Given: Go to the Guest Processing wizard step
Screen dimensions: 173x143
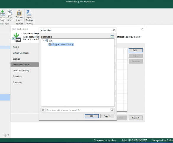Looking at the screenshot, I should coord(21,70).
